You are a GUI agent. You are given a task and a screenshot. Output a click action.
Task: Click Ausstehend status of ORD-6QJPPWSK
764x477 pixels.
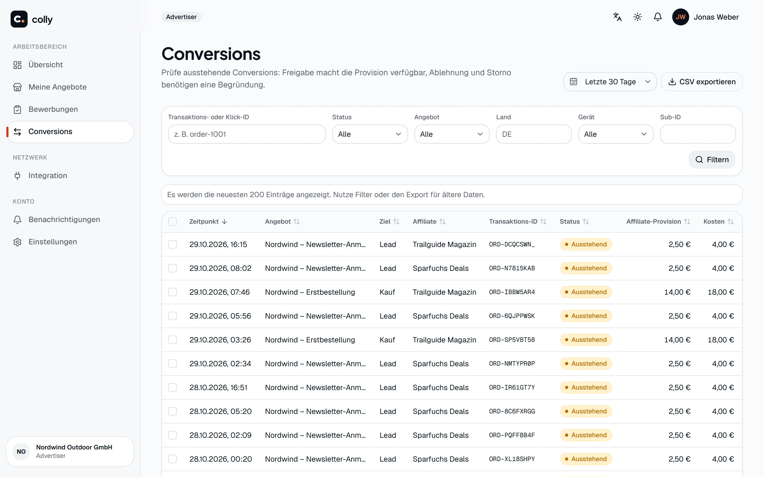586,316
